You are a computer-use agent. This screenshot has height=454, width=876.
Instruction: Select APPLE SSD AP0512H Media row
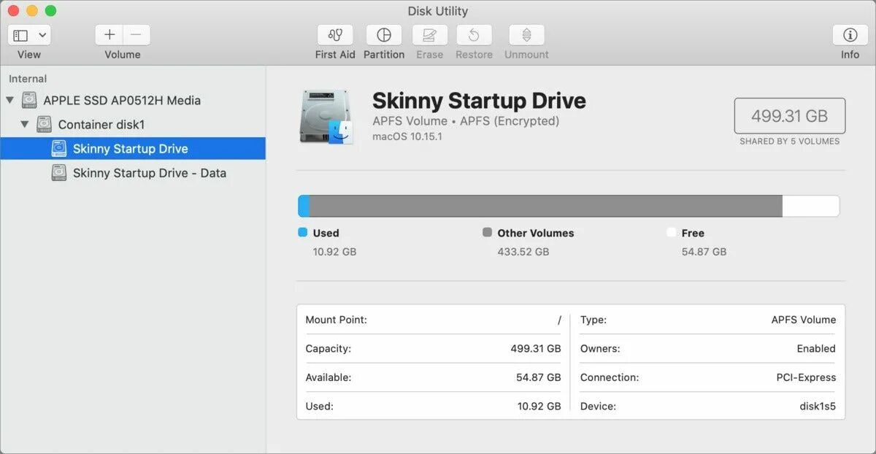coord(133,100)
